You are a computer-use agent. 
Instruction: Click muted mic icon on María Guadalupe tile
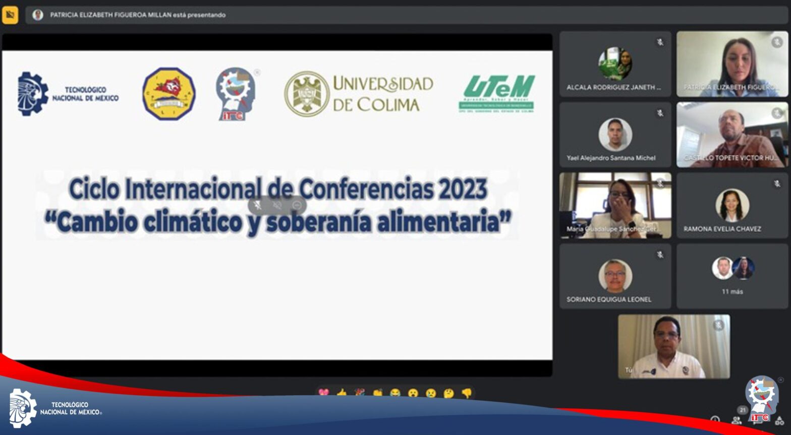660,184
